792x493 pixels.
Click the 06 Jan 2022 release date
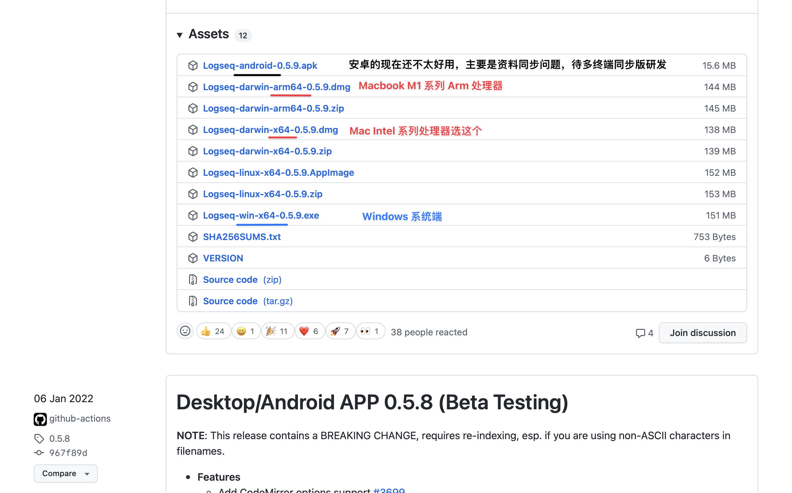(64, 398)
